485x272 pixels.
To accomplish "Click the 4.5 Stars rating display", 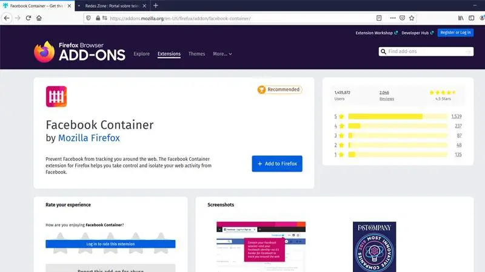I will 443,96.
